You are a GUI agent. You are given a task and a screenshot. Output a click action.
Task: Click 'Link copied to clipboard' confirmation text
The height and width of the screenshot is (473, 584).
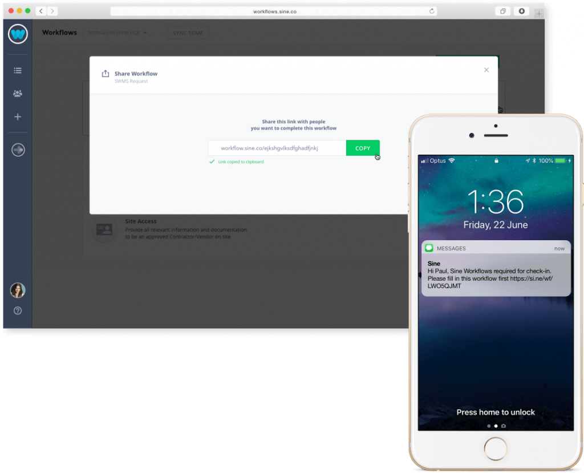point(241,162)
